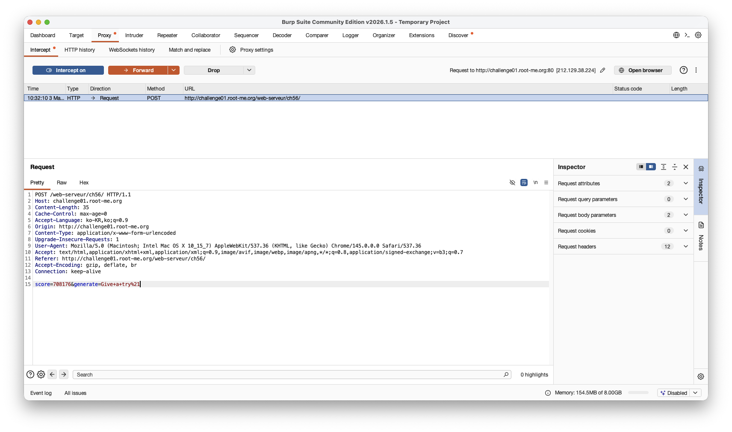Open Discover tab
The image size is (732, 432).
(x=458, y=35)
